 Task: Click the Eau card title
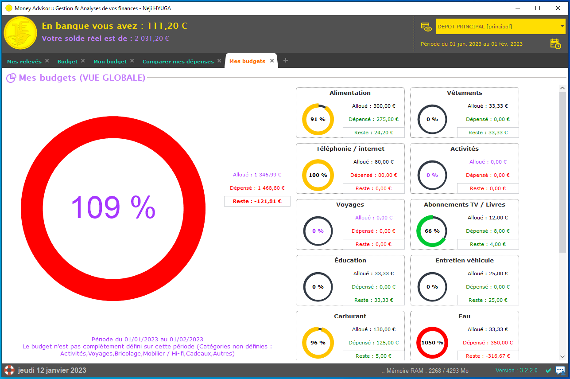point(465,316)
